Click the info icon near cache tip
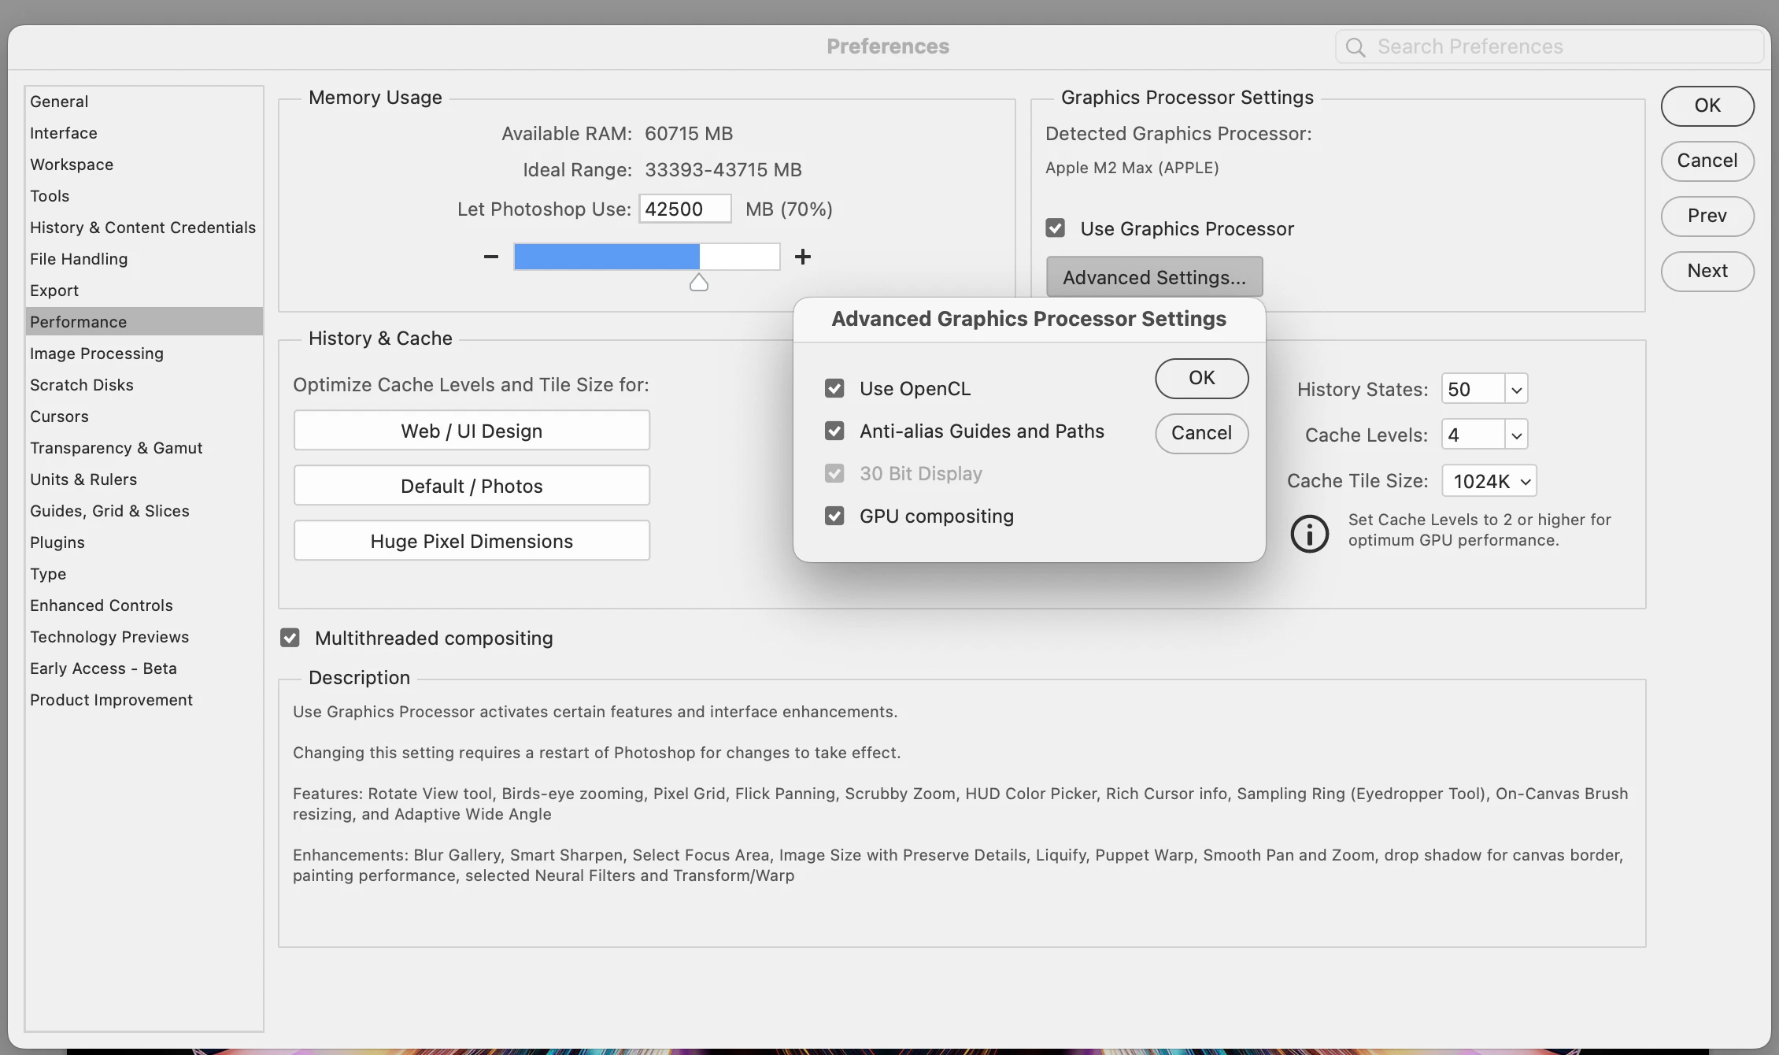 coord(1309,534)
